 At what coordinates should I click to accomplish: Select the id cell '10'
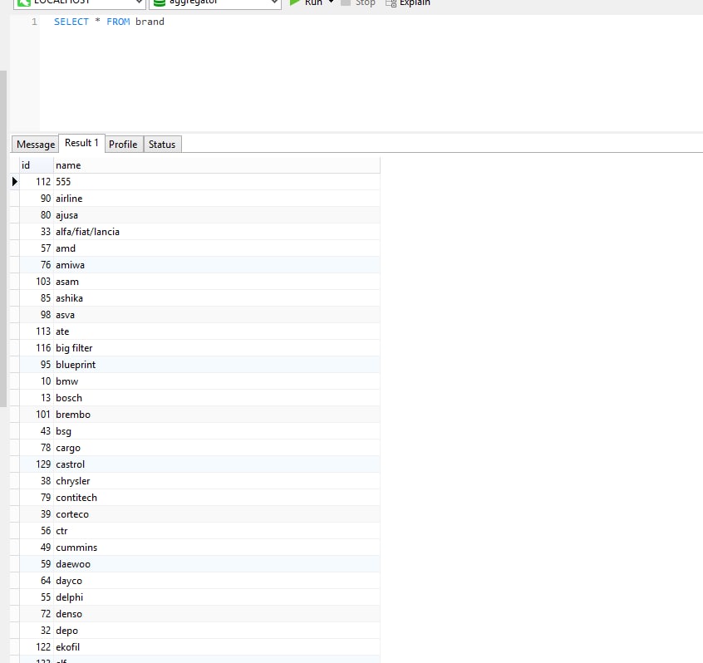(37, 381)
